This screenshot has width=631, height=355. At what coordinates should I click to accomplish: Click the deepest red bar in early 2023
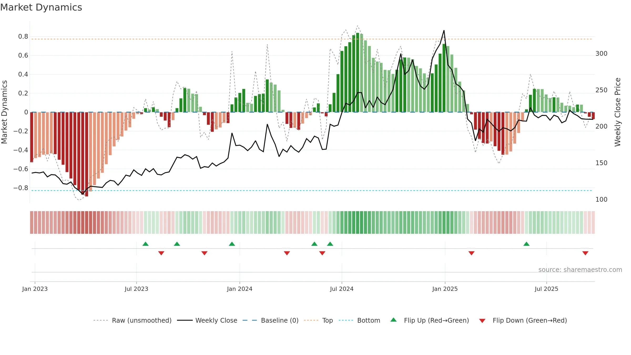pyautogui.click(x=87, y=154)
